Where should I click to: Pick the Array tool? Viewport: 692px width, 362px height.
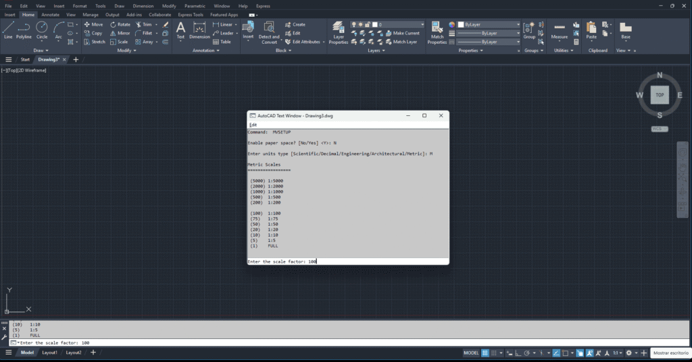pos(145,42)
